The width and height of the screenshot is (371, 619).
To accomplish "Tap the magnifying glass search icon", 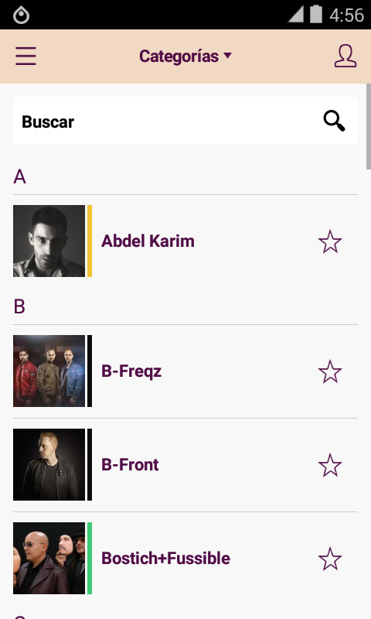I will [334, 121].
